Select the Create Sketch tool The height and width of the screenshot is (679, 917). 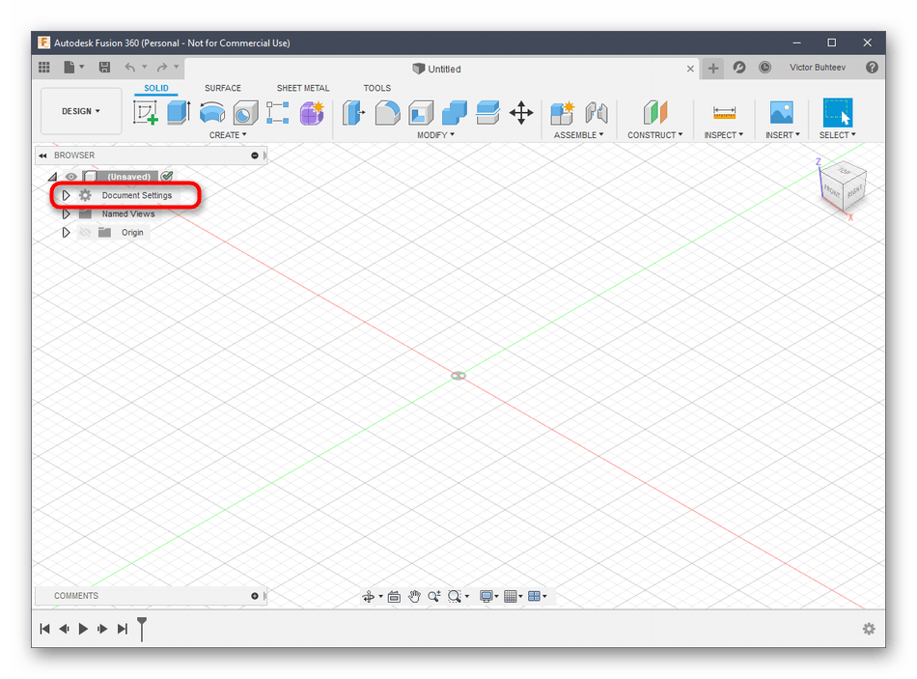tap(146, 113)
